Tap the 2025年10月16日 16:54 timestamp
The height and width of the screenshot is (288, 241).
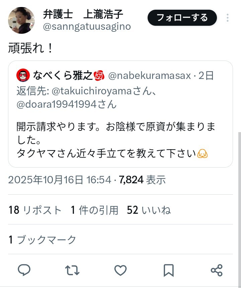(60, 179)
